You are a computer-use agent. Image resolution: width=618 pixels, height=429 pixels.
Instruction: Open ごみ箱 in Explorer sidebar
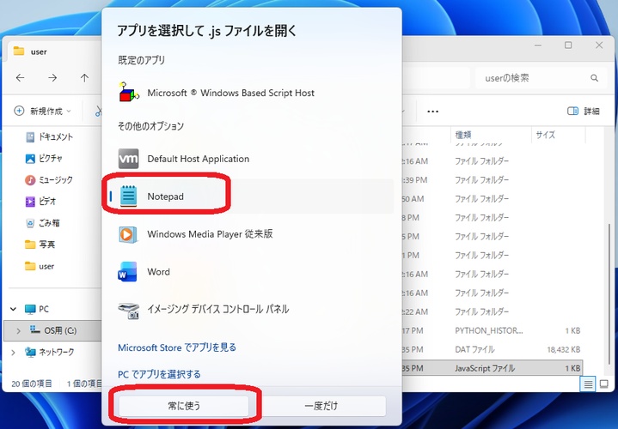[43, 223]
